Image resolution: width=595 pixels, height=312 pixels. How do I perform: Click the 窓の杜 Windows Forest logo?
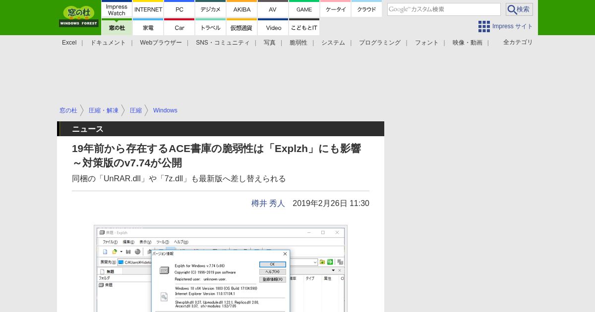(x=79, y=17)
